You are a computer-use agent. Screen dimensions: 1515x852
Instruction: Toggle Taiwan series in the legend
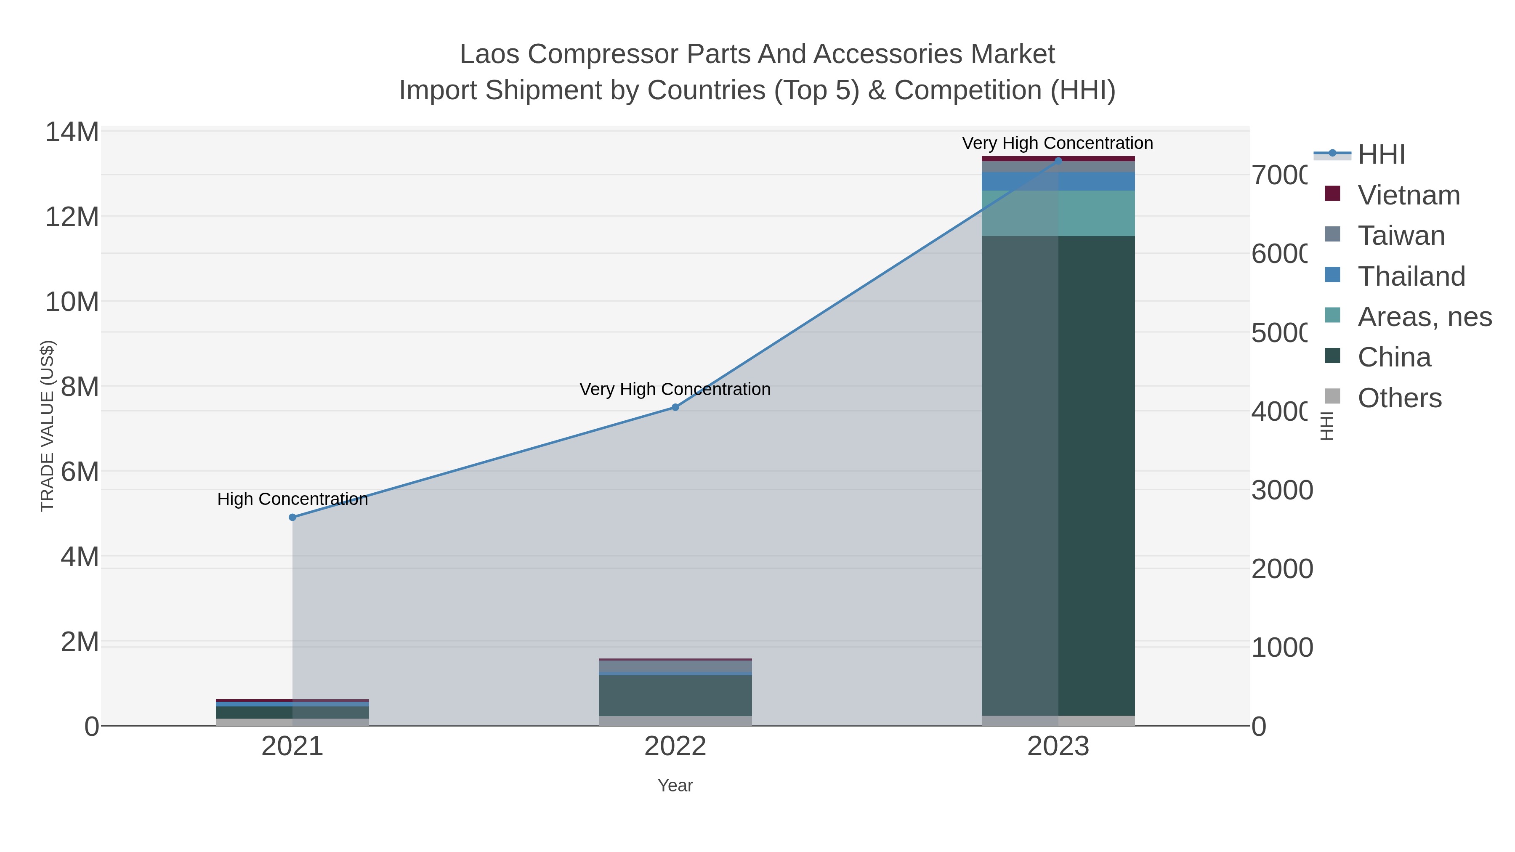point(1385,236)
